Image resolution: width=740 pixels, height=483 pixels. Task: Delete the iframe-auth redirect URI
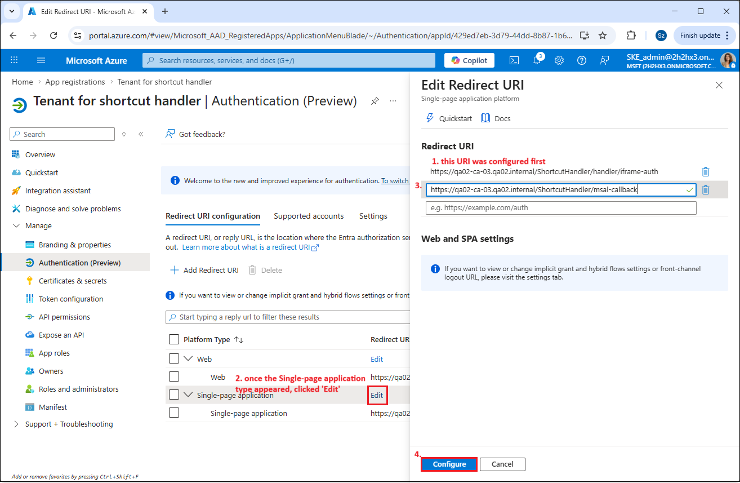[x=706, y=172]
